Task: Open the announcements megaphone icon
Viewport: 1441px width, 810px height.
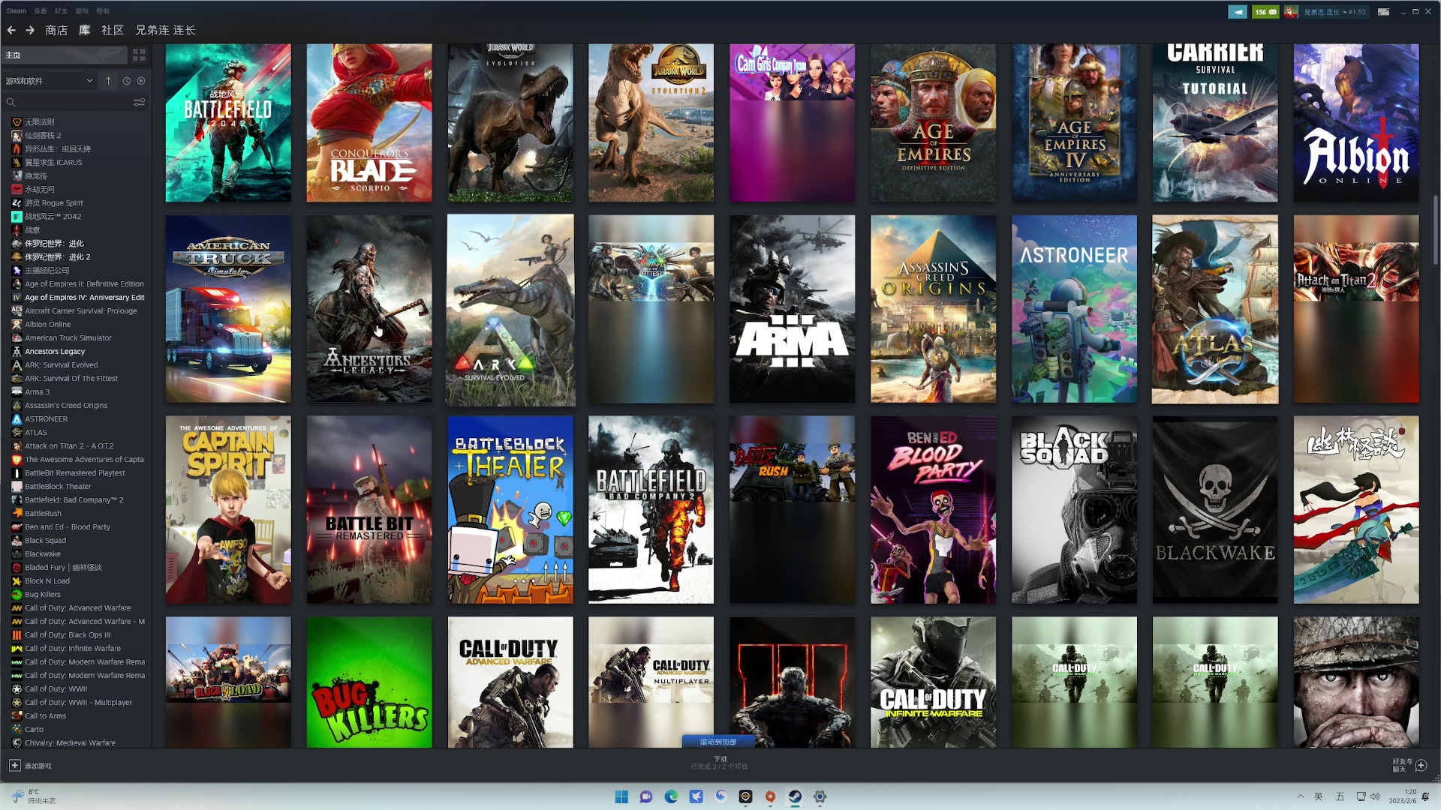Action: [1238, 11]
